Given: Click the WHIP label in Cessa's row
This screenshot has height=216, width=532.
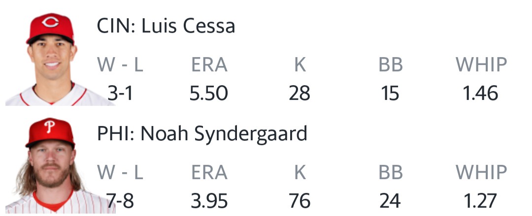Looking at the screenshot, I should pos(481,65).
